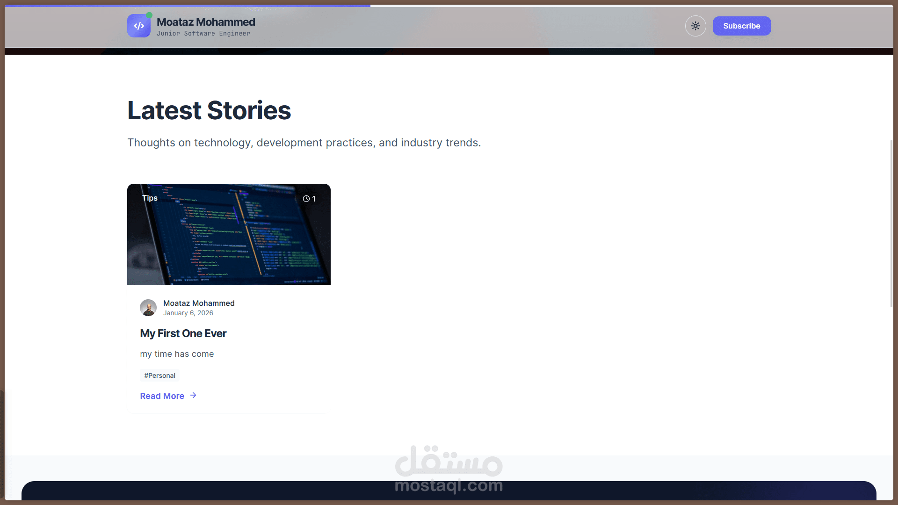Click the code brackets logo icon

138,26
